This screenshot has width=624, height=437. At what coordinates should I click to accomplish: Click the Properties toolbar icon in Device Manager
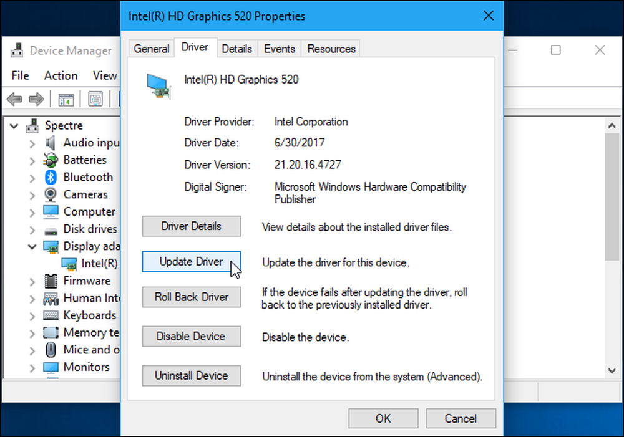pos(95,99)
